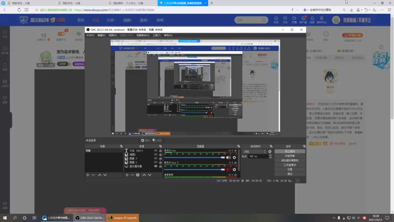The height and width of the screenshot is (222, 394).
Task: Click the 停止推流 button in Controls
Action: (290, 151)
